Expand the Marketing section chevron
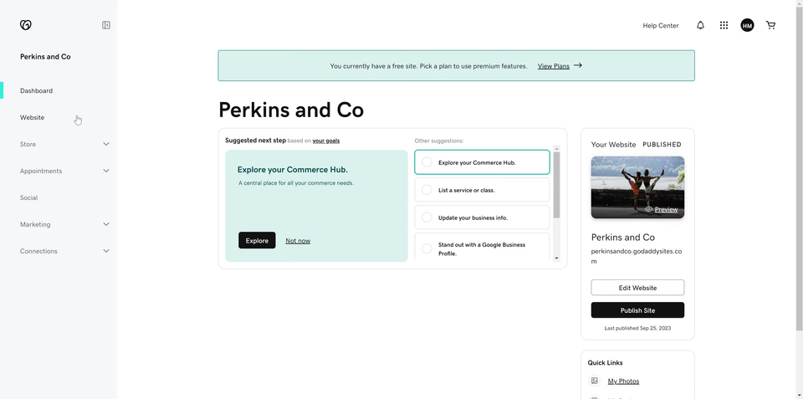Viewport: 803px width, 399px height. (106, 224)
